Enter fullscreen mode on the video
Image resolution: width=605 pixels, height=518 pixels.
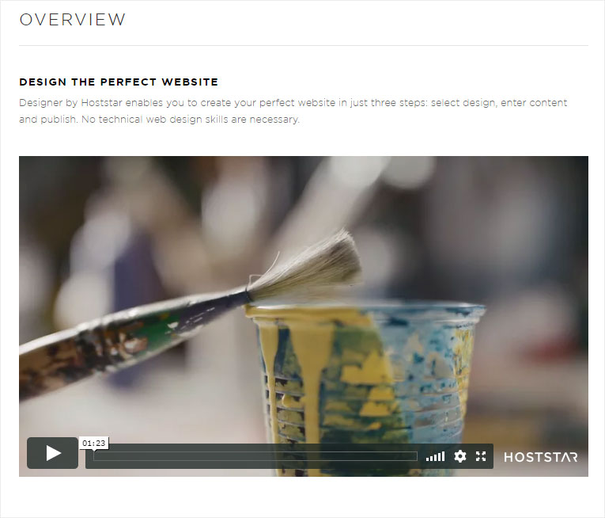481,456
